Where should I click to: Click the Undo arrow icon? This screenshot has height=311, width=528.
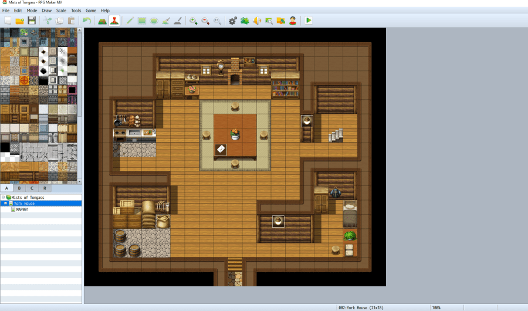pos(86,21)
